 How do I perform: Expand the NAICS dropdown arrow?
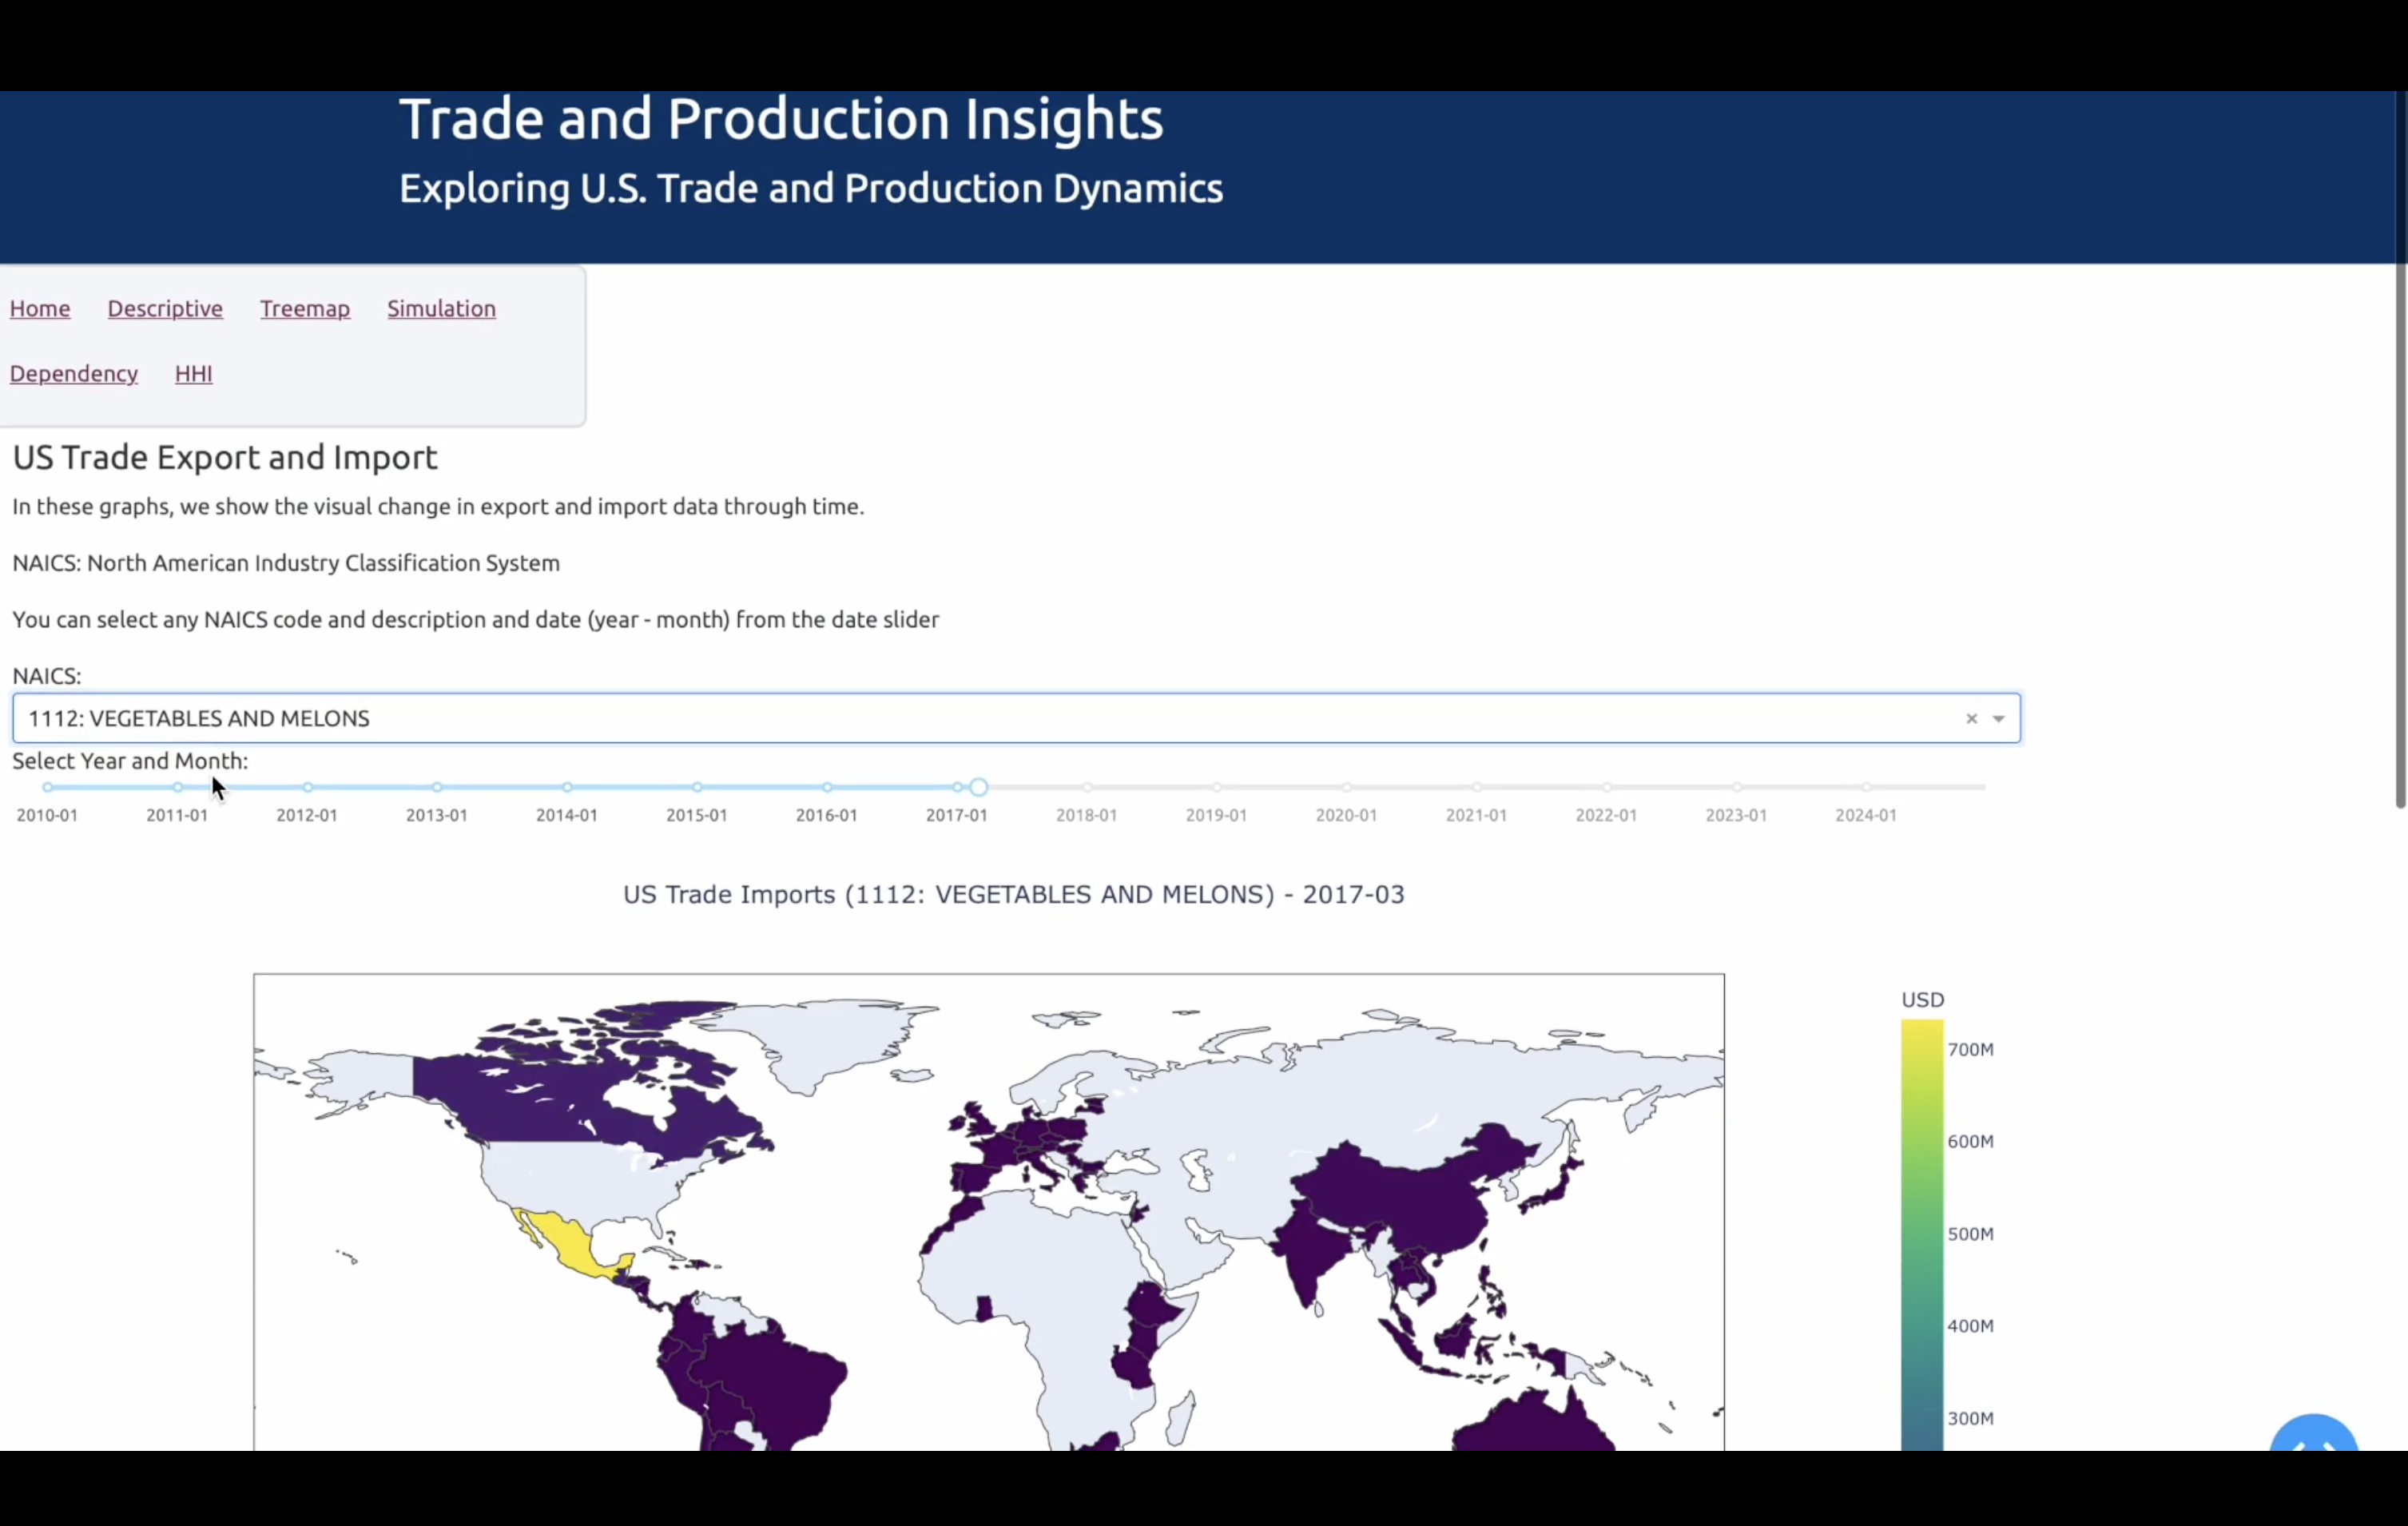pyautogui.click(x=1998, y=718)
